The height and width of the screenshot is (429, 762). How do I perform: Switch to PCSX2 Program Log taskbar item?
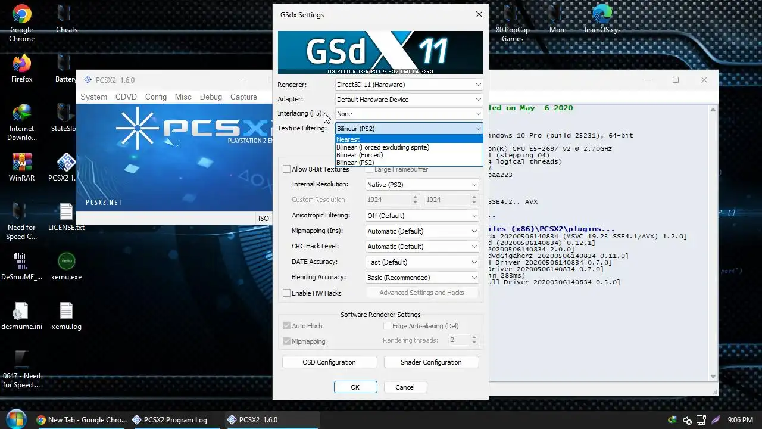(176, 420)
